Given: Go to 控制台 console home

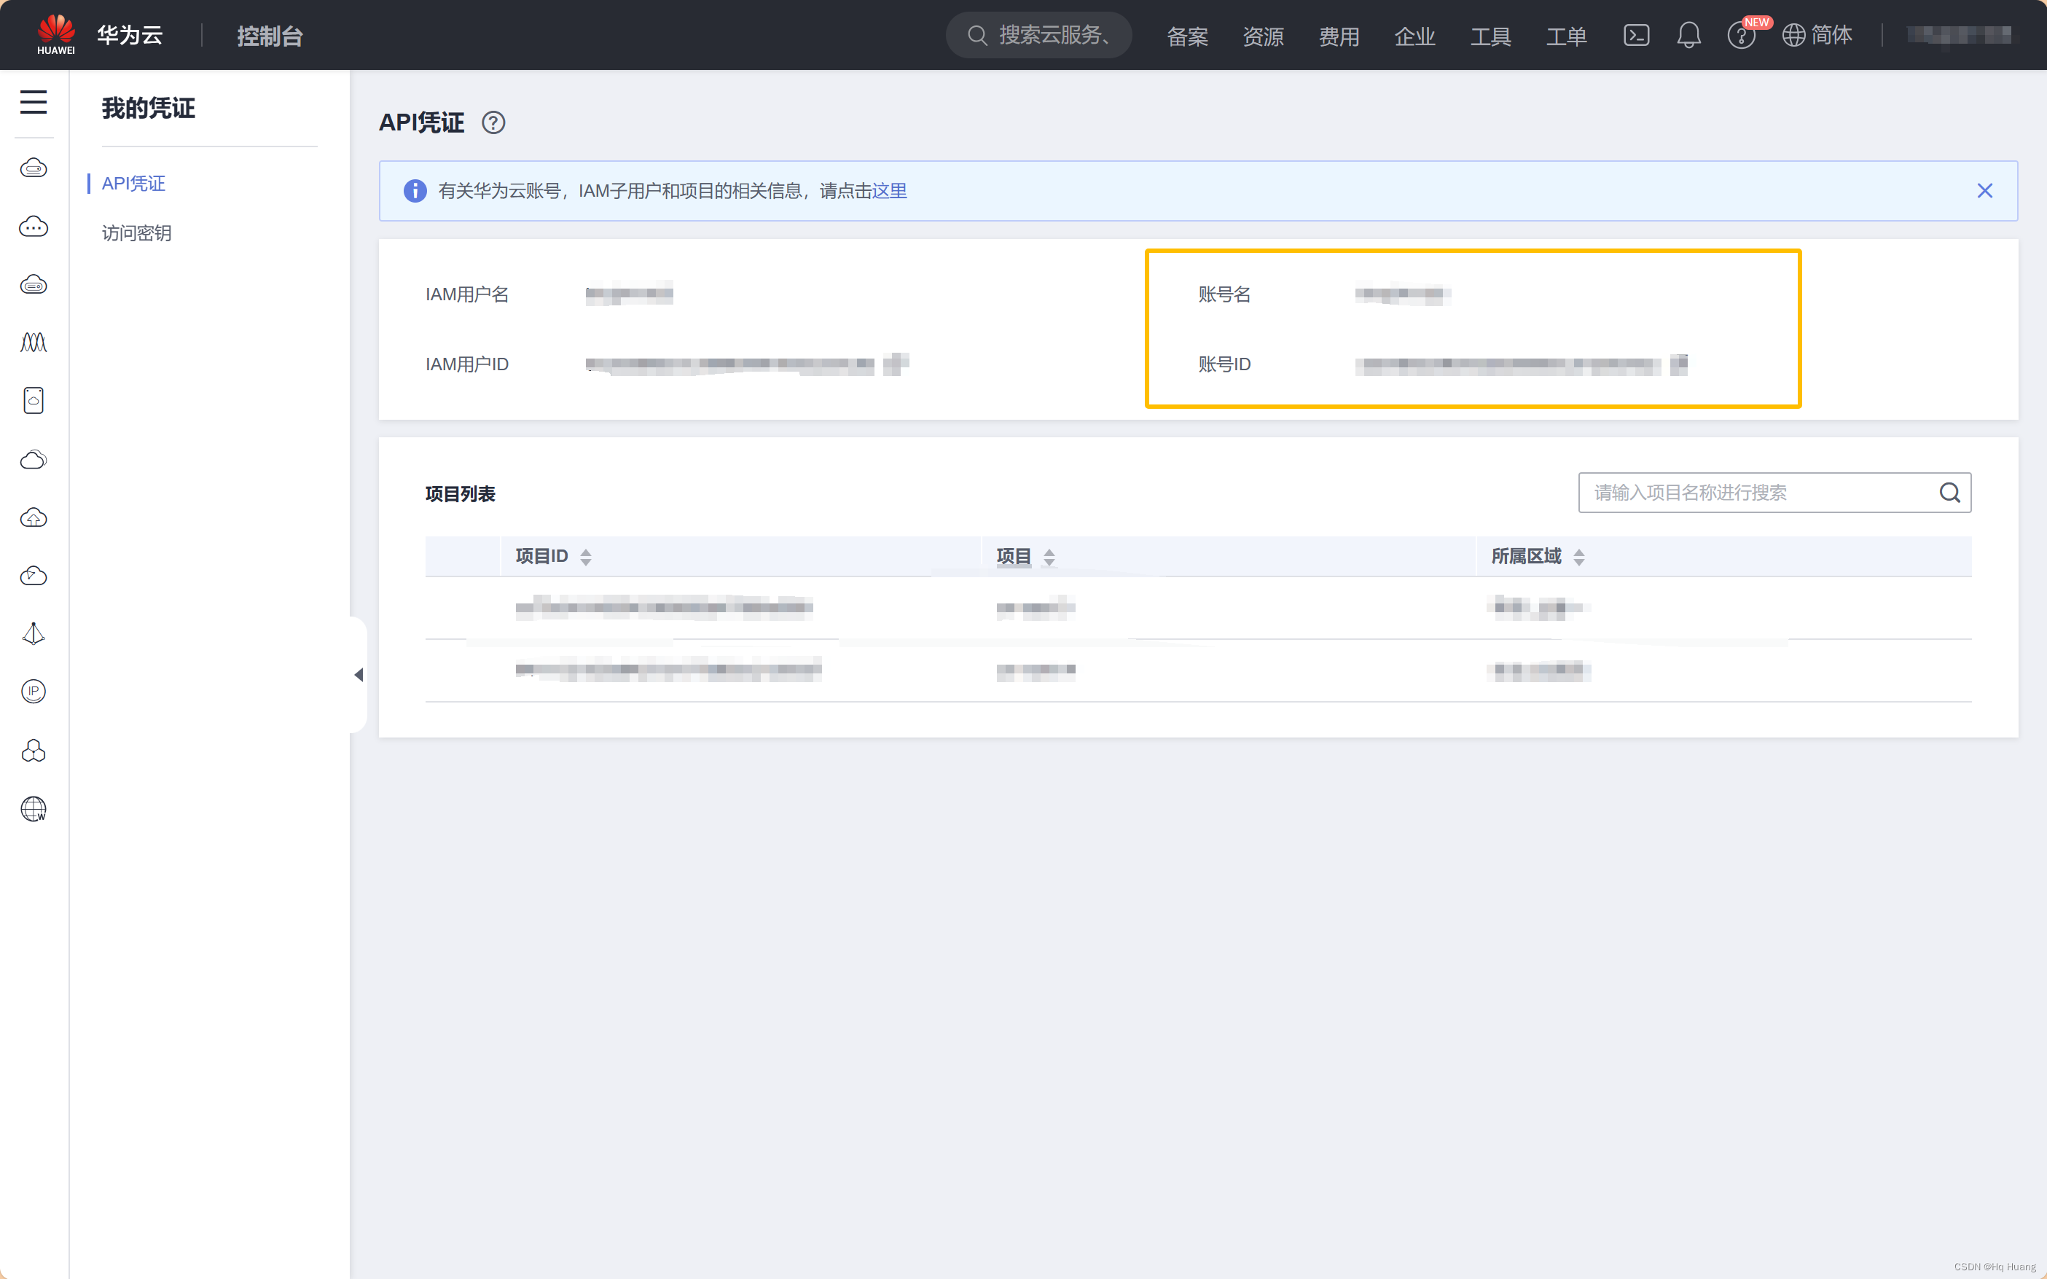Looking at the screenshot, I should point(269,36).
